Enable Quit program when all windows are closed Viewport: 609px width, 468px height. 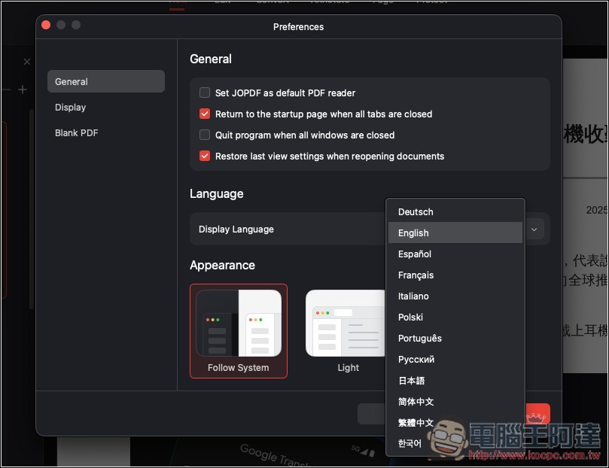204,135
